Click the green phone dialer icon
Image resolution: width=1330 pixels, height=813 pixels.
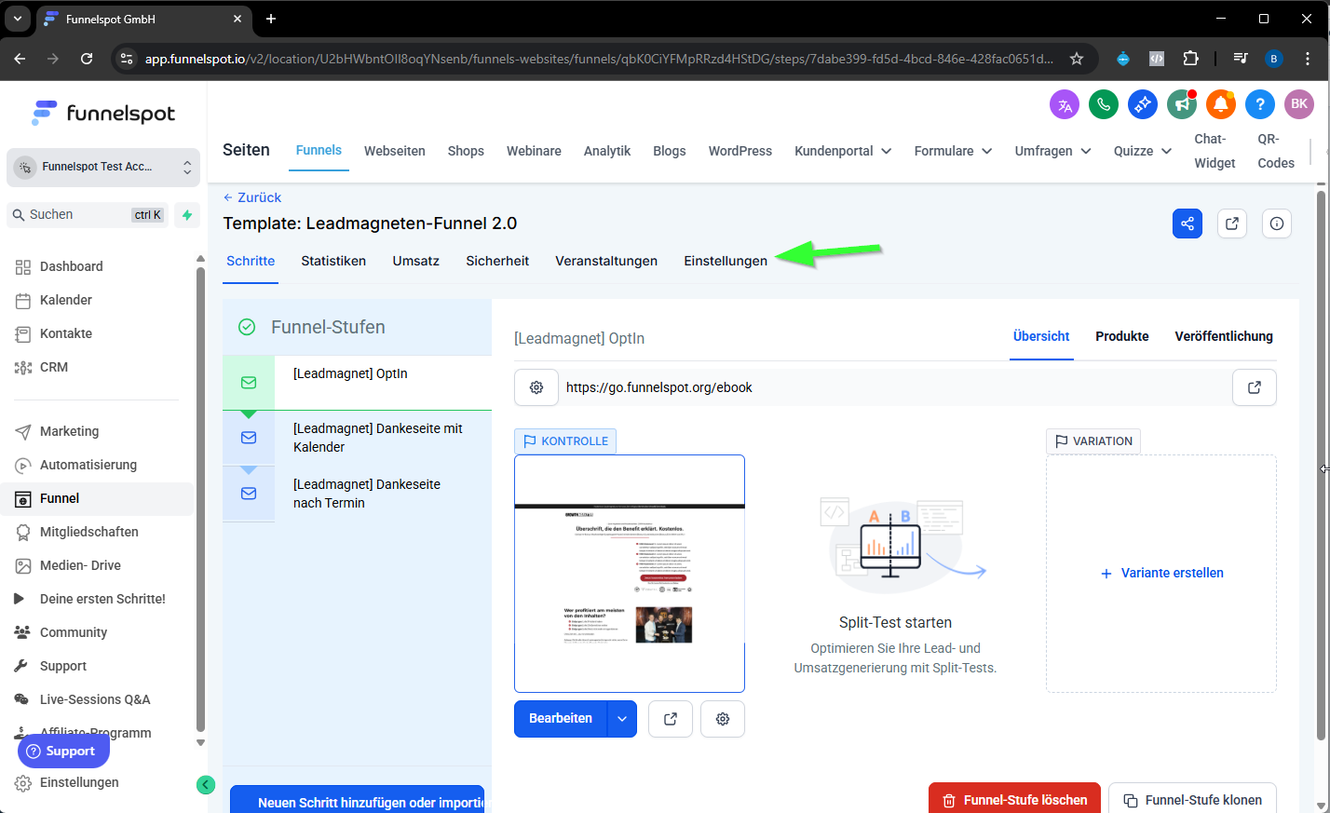click(1104, 104)
